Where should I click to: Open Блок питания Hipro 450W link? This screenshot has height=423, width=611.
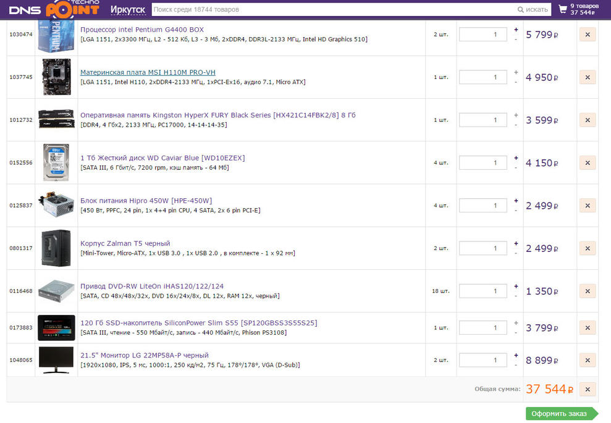click(x=146, y=201)
